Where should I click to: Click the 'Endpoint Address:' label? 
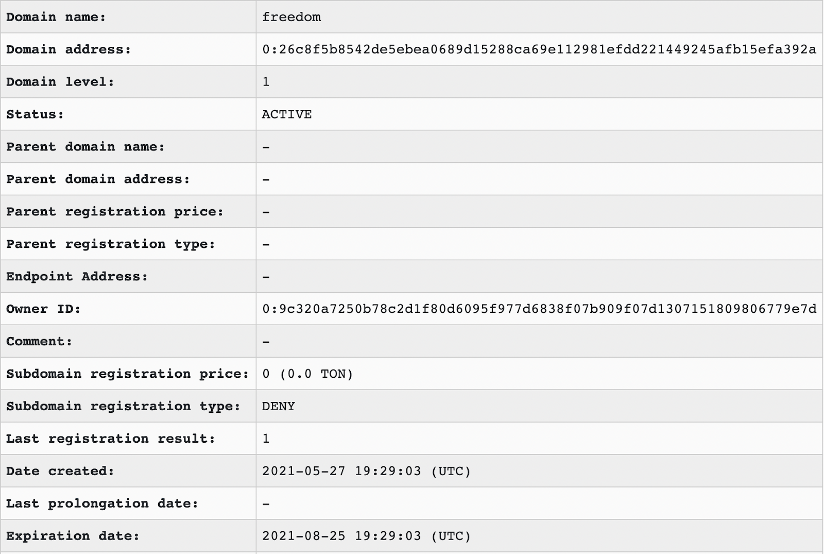[x=77, y=277]
